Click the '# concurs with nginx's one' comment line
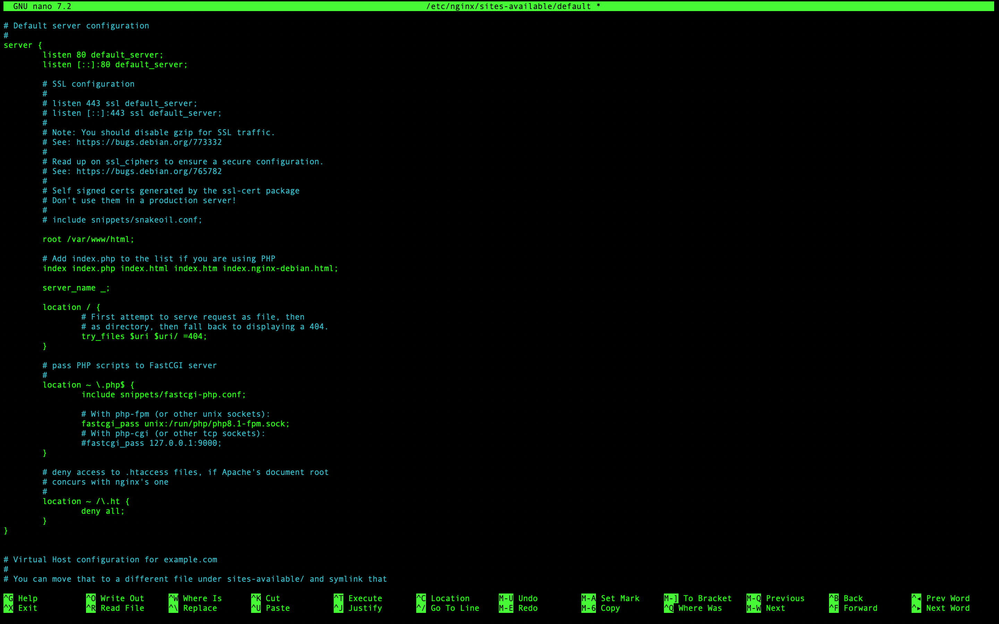The image size is (999, 624). click(x=105, y=482)
